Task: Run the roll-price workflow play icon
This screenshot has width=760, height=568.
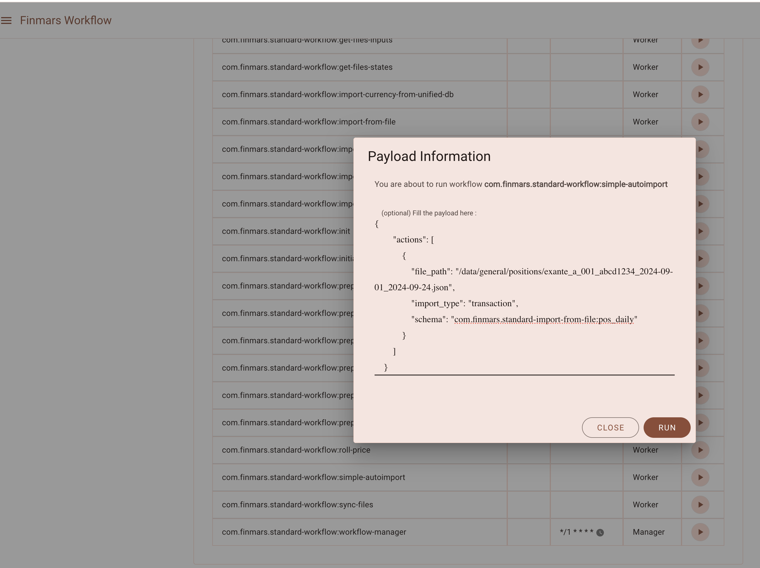Action: [700, 450]
